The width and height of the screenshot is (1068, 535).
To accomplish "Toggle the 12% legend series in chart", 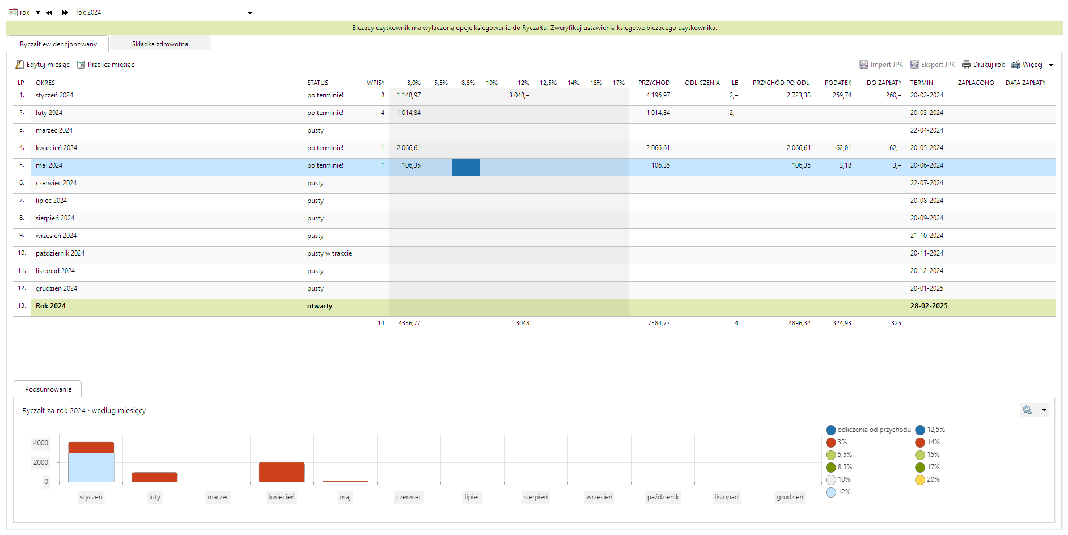I will [x=831, y=492].
